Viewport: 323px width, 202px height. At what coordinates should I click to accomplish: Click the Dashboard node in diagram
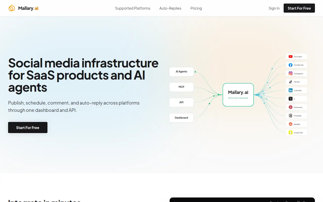(x=181, y=118)
